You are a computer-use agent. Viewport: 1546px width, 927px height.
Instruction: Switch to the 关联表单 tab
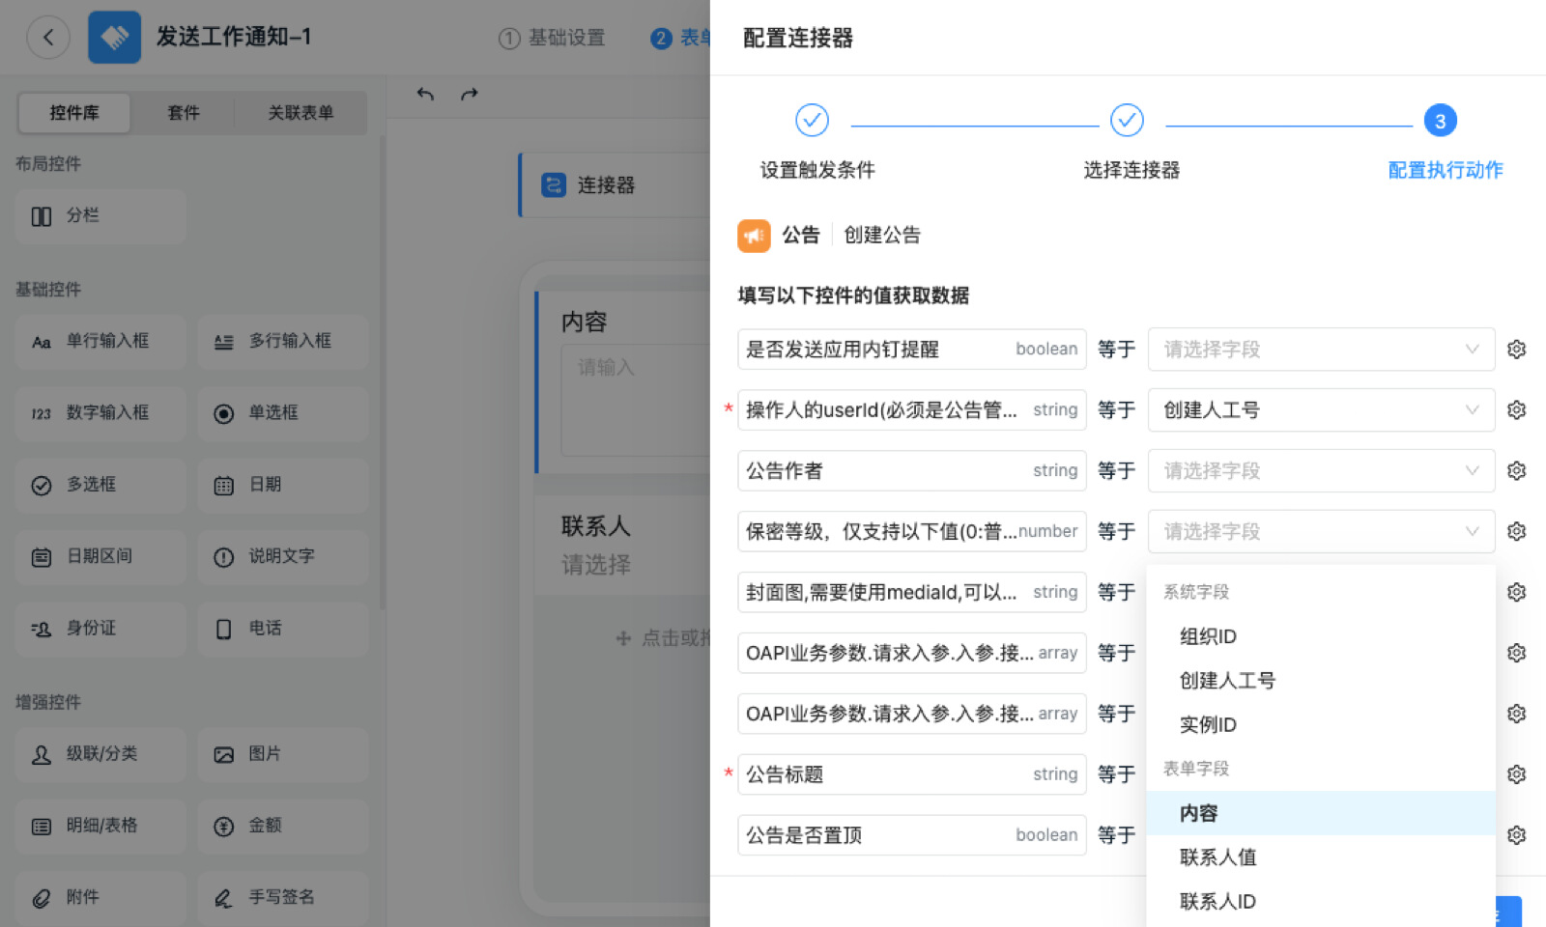tap(301, 113)
